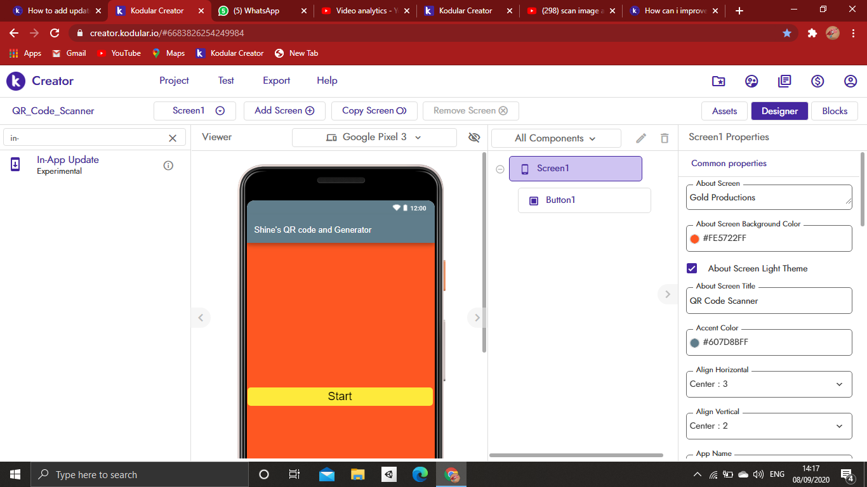Open the dollar monetization icon
867x487 pixels.
pyautogui.click(x=817, y=81)
